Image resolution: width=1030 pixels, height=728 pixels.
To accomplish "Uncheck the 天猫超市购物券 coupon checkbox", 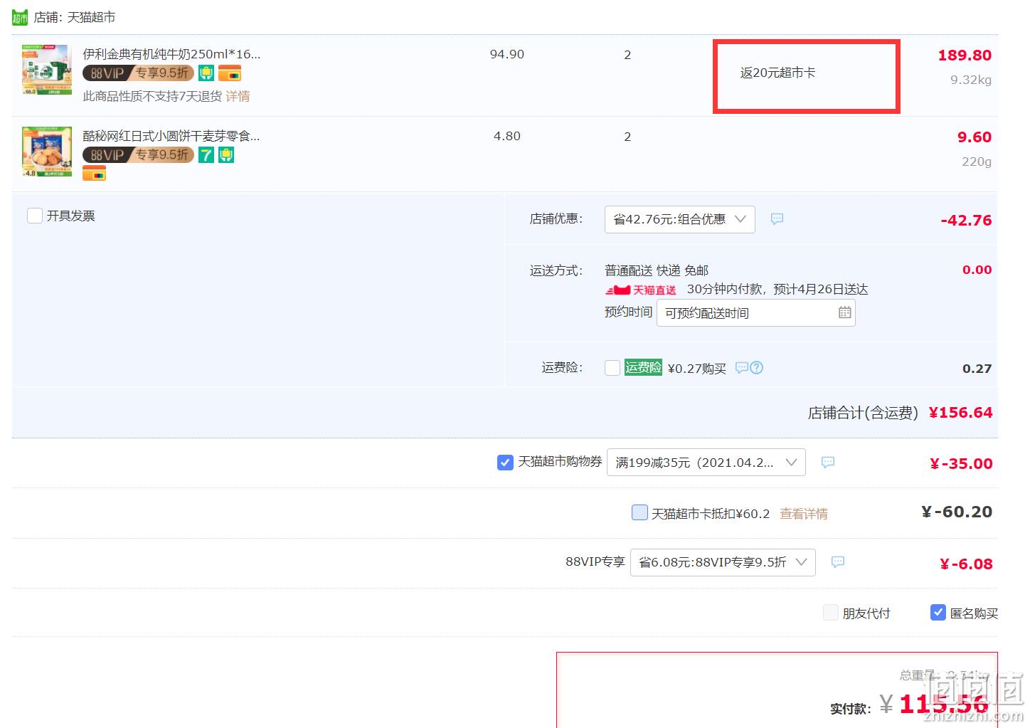I will point(505,463).
